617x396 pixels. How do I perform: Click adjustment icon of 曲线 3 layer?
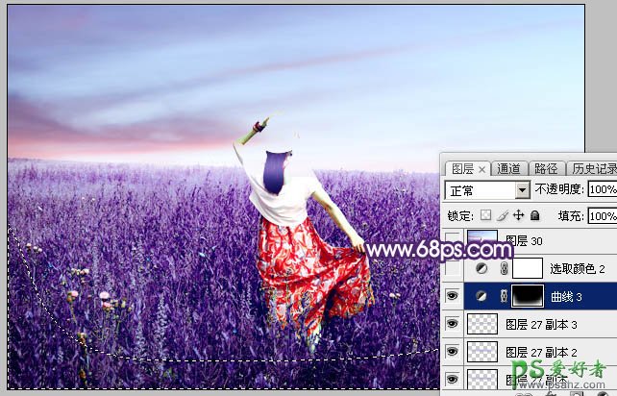tap(481, 297)
